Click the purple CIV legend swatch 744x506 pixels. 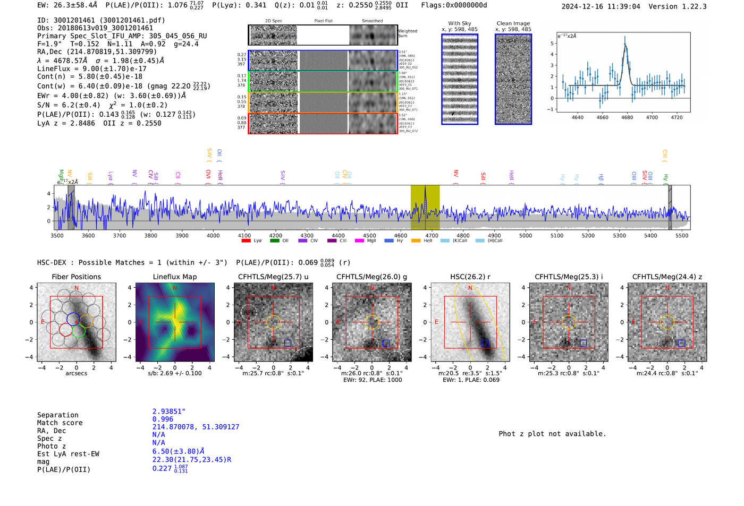pyautogui.click(x=303, y=241)
